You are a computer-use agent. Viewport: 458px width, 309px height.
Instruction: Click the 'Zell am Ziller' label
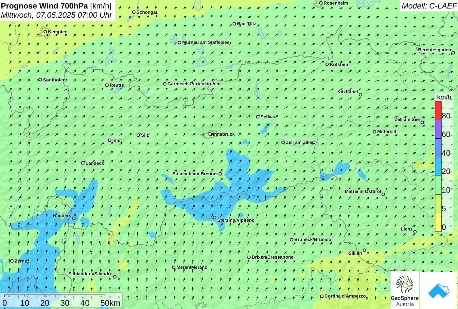(x=300, y=142)
